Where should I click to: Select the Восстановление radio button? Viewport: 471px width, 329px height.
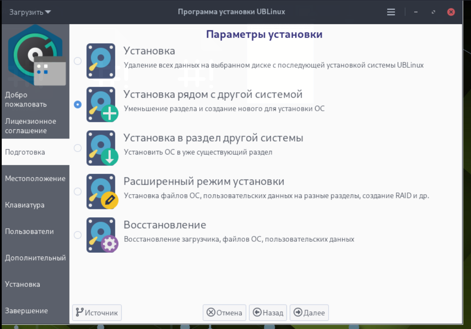point(78,235)
